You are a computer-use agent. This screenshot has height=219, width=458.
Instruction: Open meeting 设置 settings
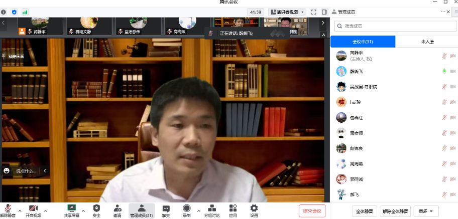click(x=254, y=208)
